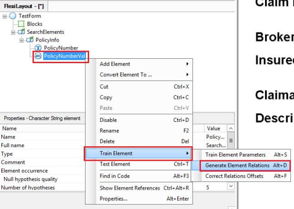Click properties scrollbar up arrow

[231, 129]
